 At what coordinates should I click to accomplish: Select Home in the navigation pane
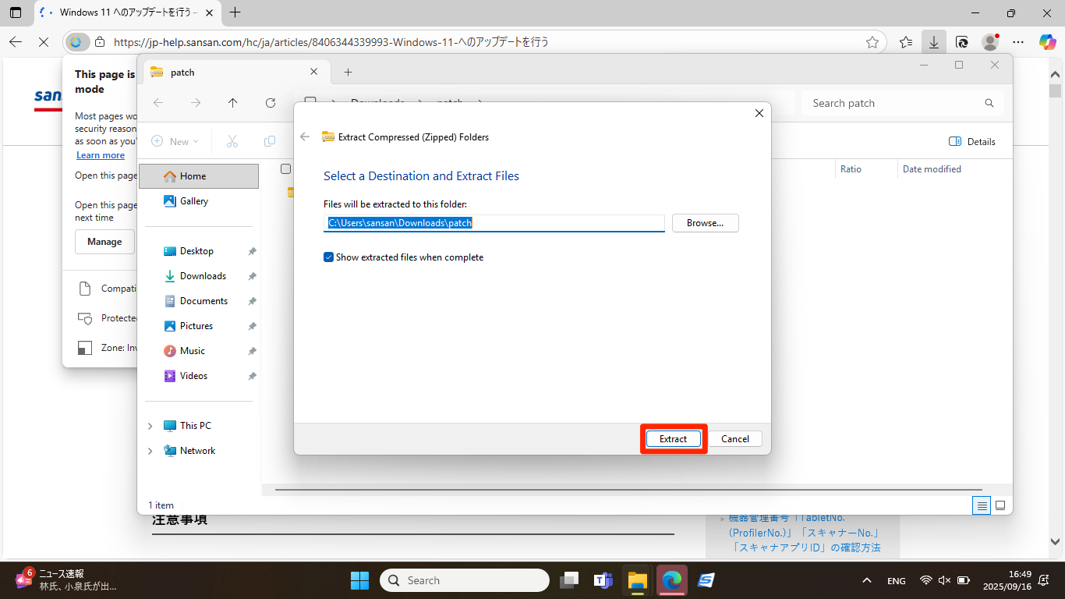(193, 176)
